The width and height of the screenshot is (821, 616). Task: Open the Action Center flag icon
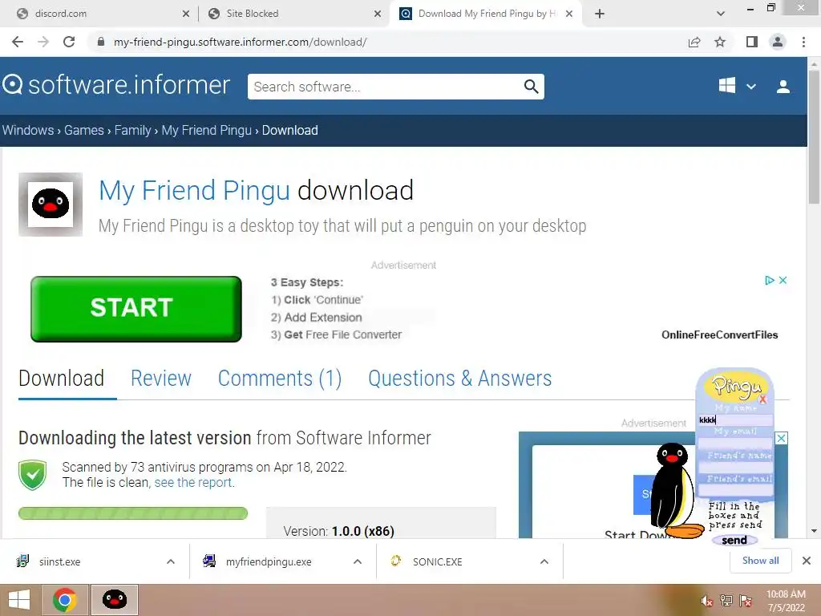point(746,601)
